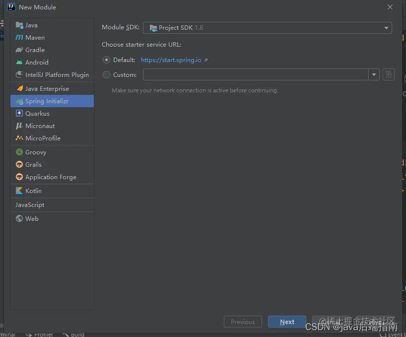
Task: Select the Custom starter URL radio button
Action: 106,75
